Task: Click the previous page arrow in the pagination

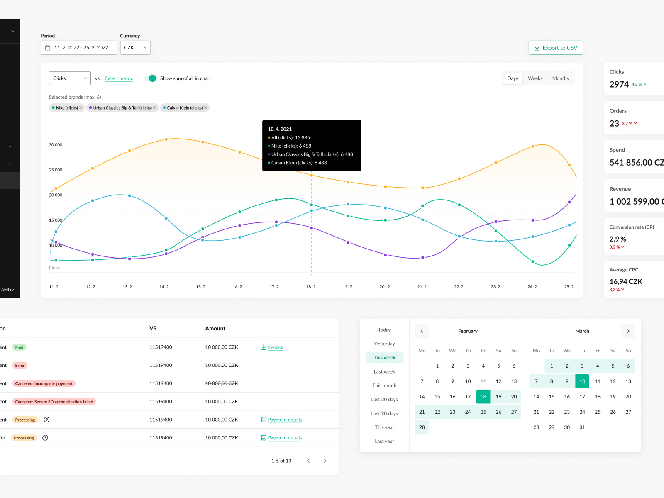Action: (308, 461)
